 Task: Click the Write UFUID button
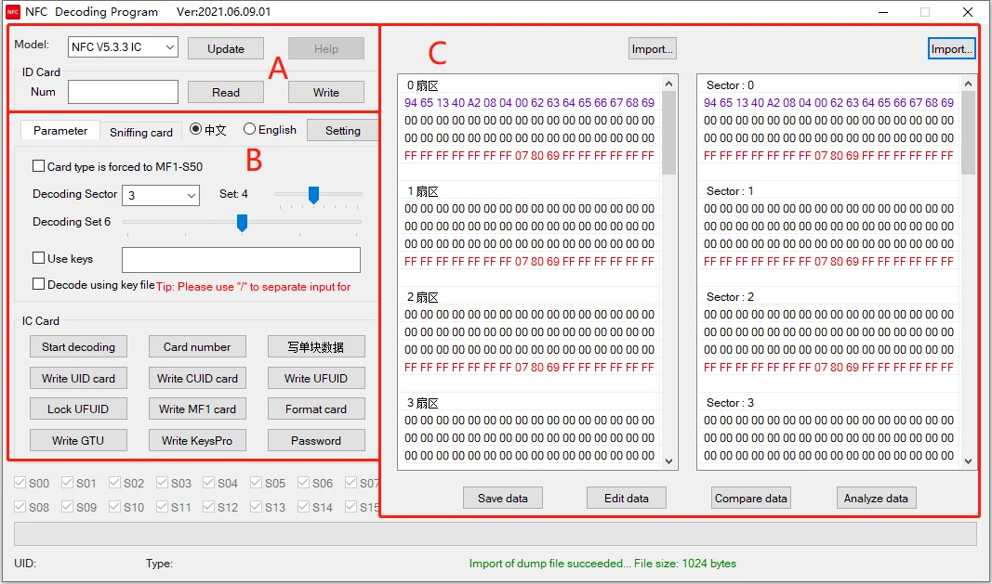316,378
